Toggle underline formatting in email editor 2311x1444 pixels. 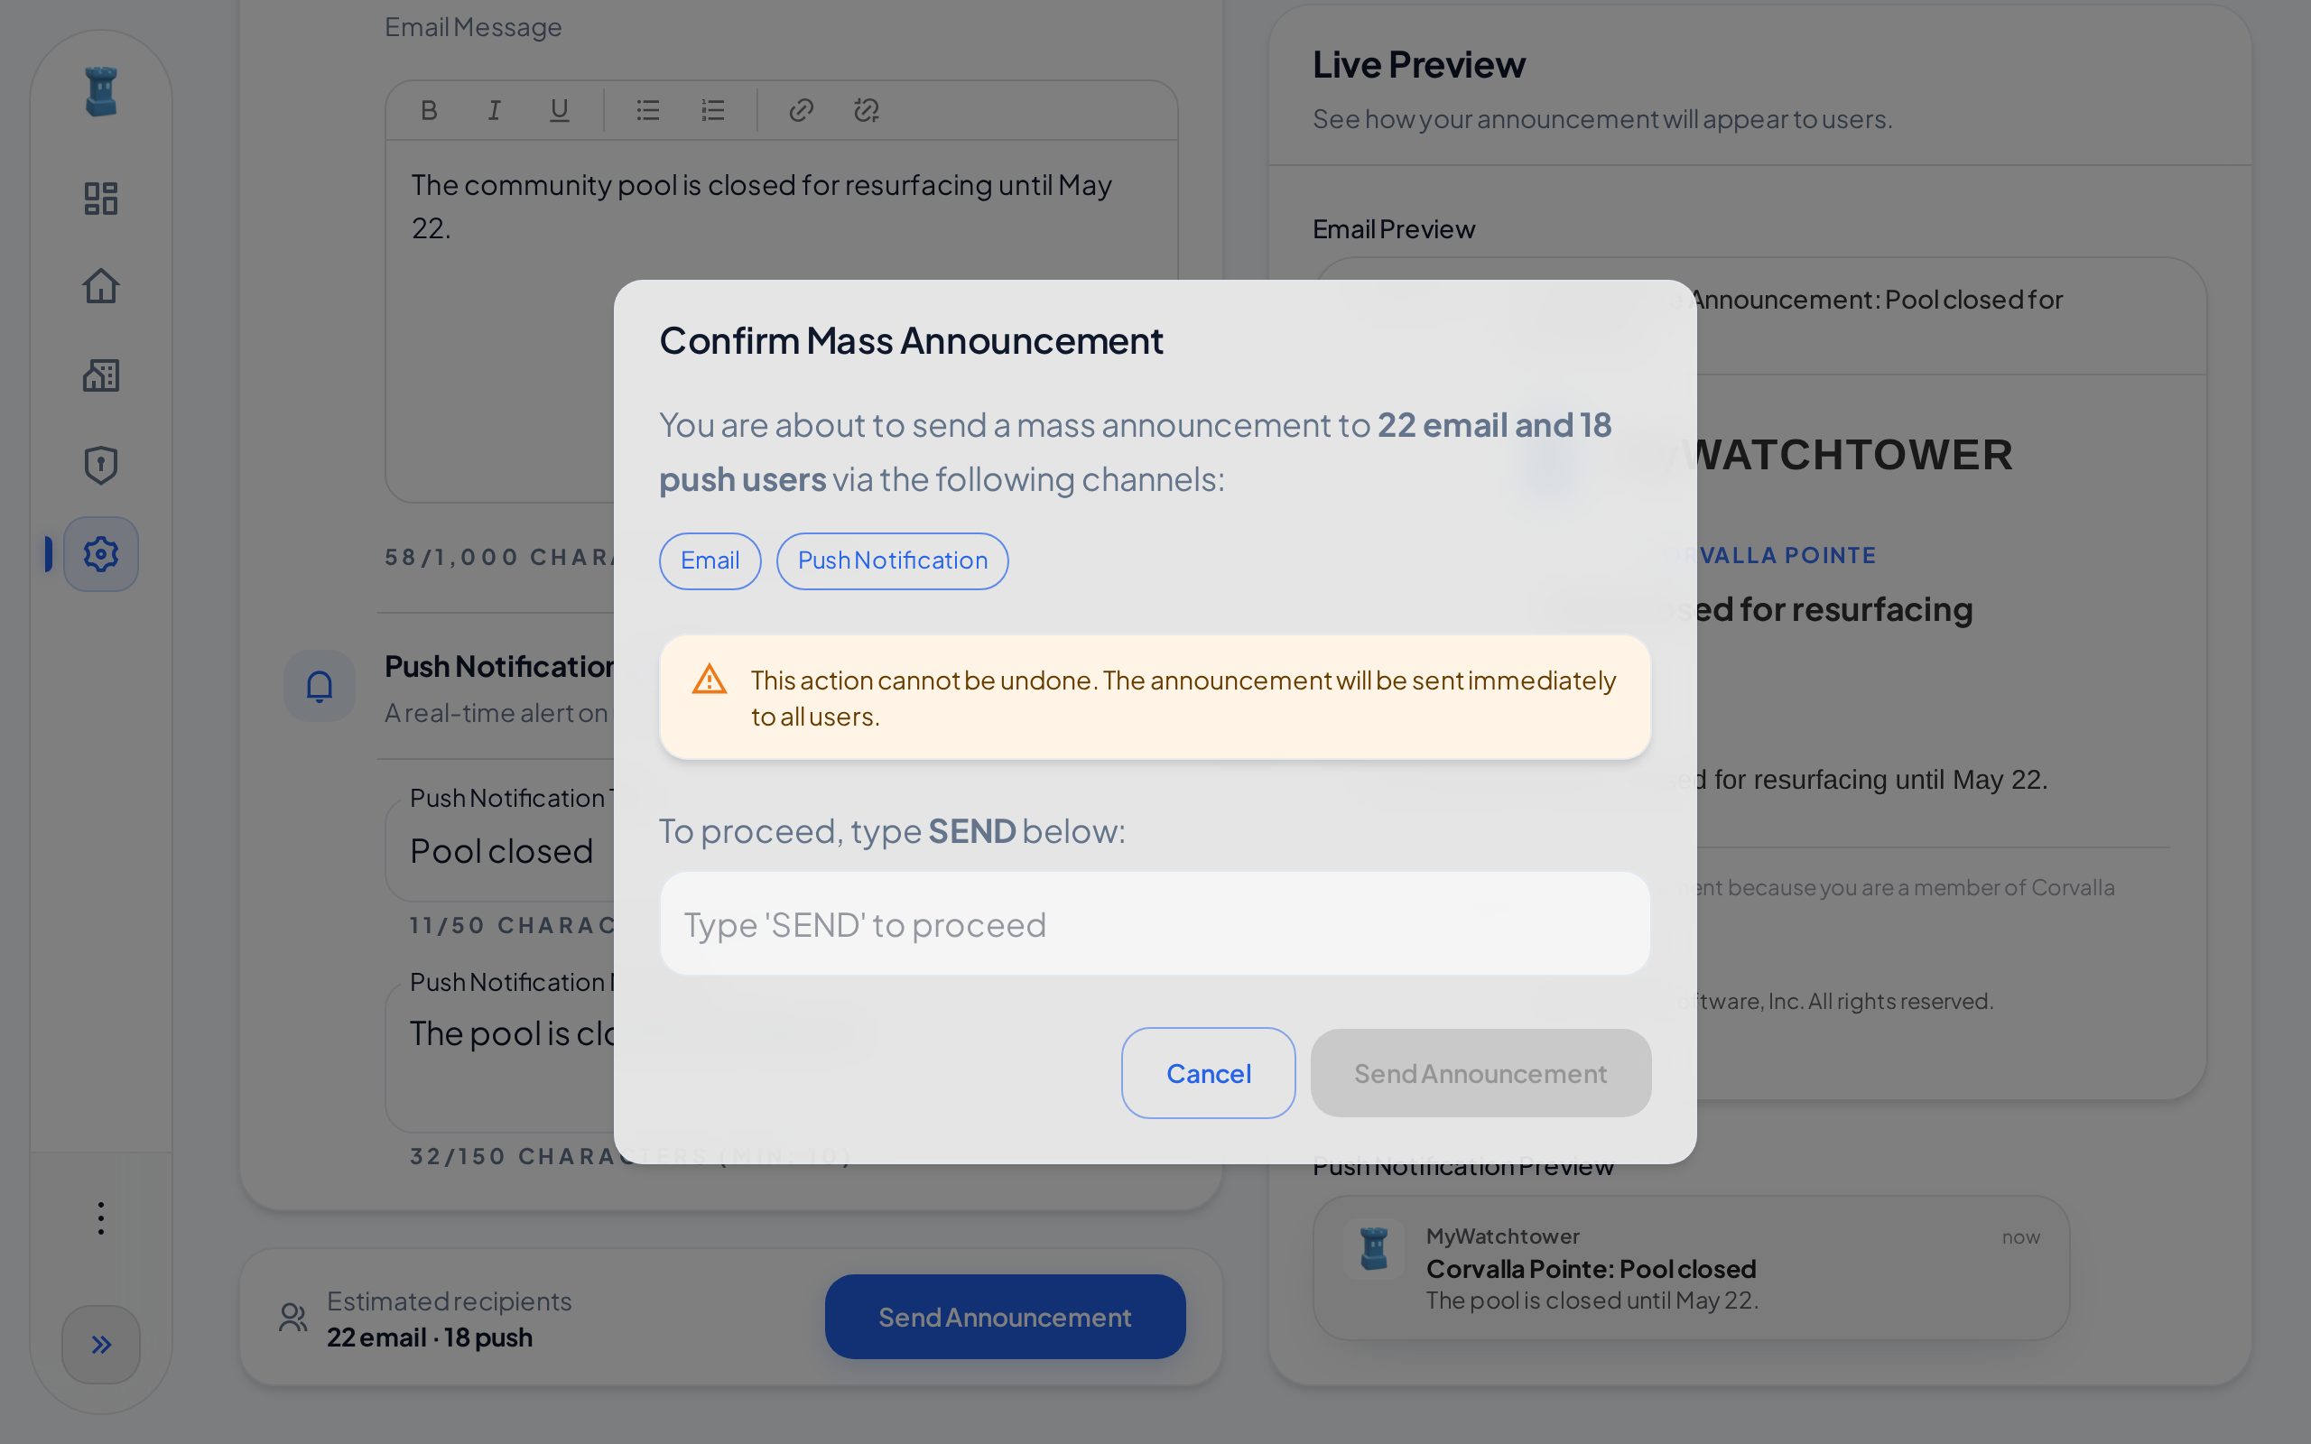(x=560, y=111)
